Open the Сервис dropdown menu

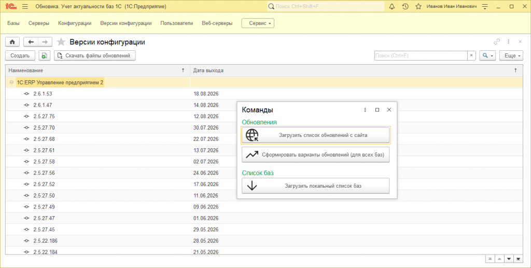coord(258,23)
